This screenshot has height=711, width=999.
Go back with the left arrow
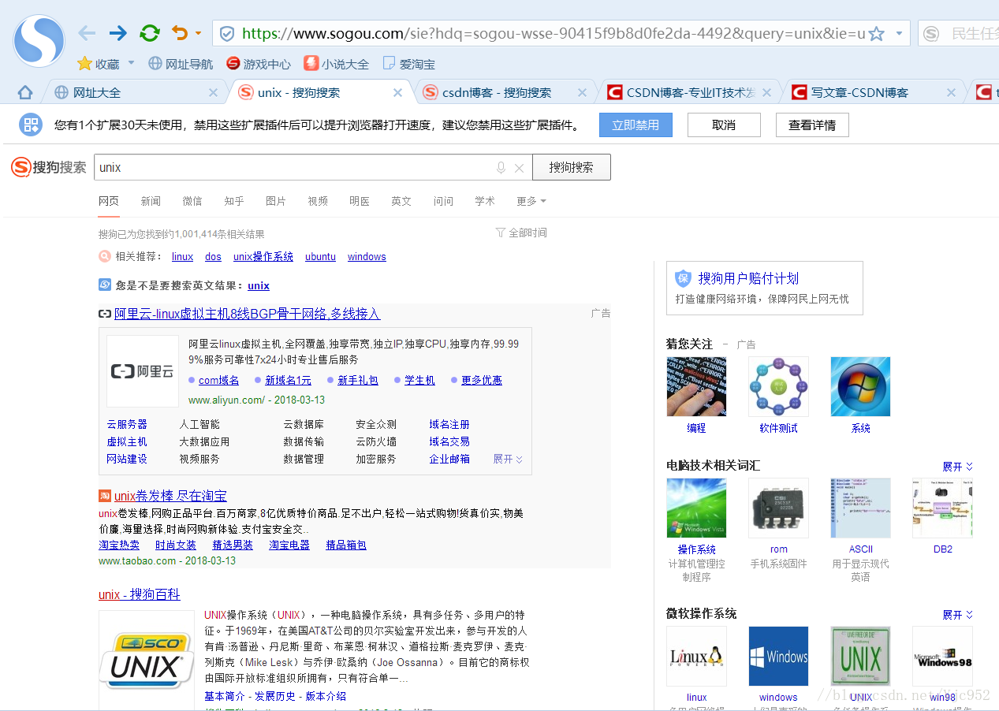pyautogui.click(x=87, y=33)
